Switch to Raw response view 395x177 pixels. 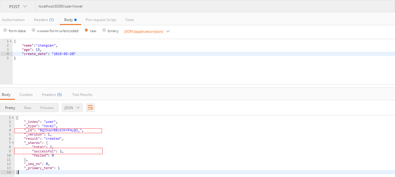(28, 108)
